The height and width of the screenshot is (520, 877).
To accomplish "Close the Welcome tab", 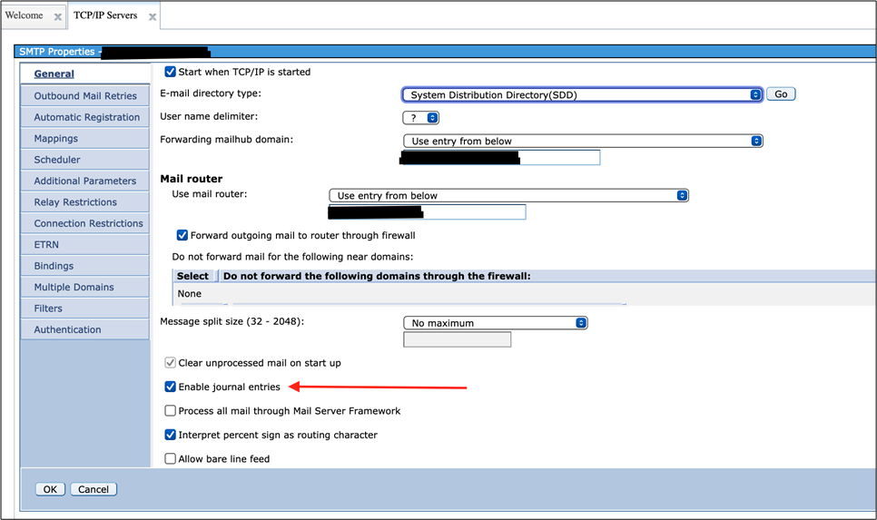I will coord(58,17).
